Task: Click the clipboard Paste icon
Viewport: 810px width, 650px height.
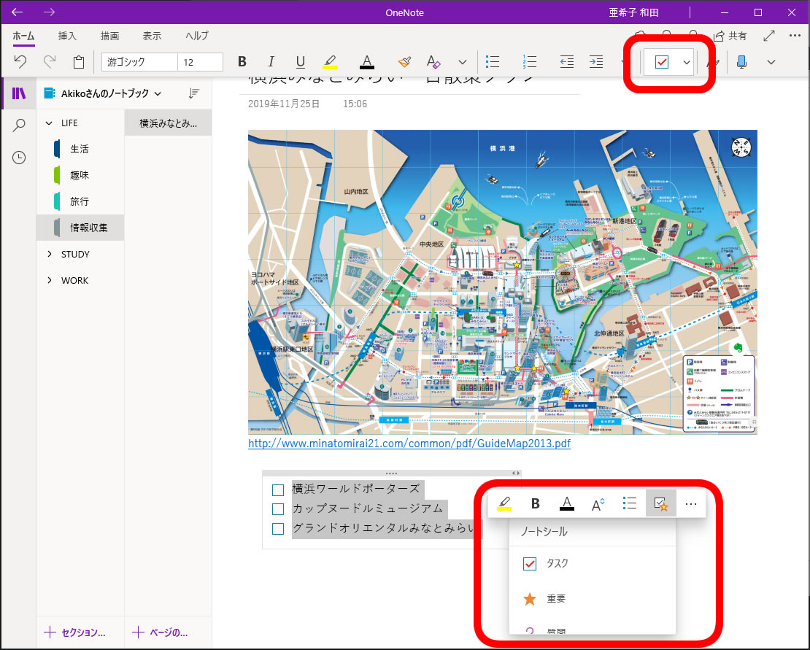Action: click(x=79, y=62)
